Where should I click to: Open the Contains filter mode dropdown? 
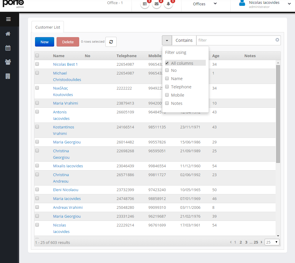click(184, 40)
